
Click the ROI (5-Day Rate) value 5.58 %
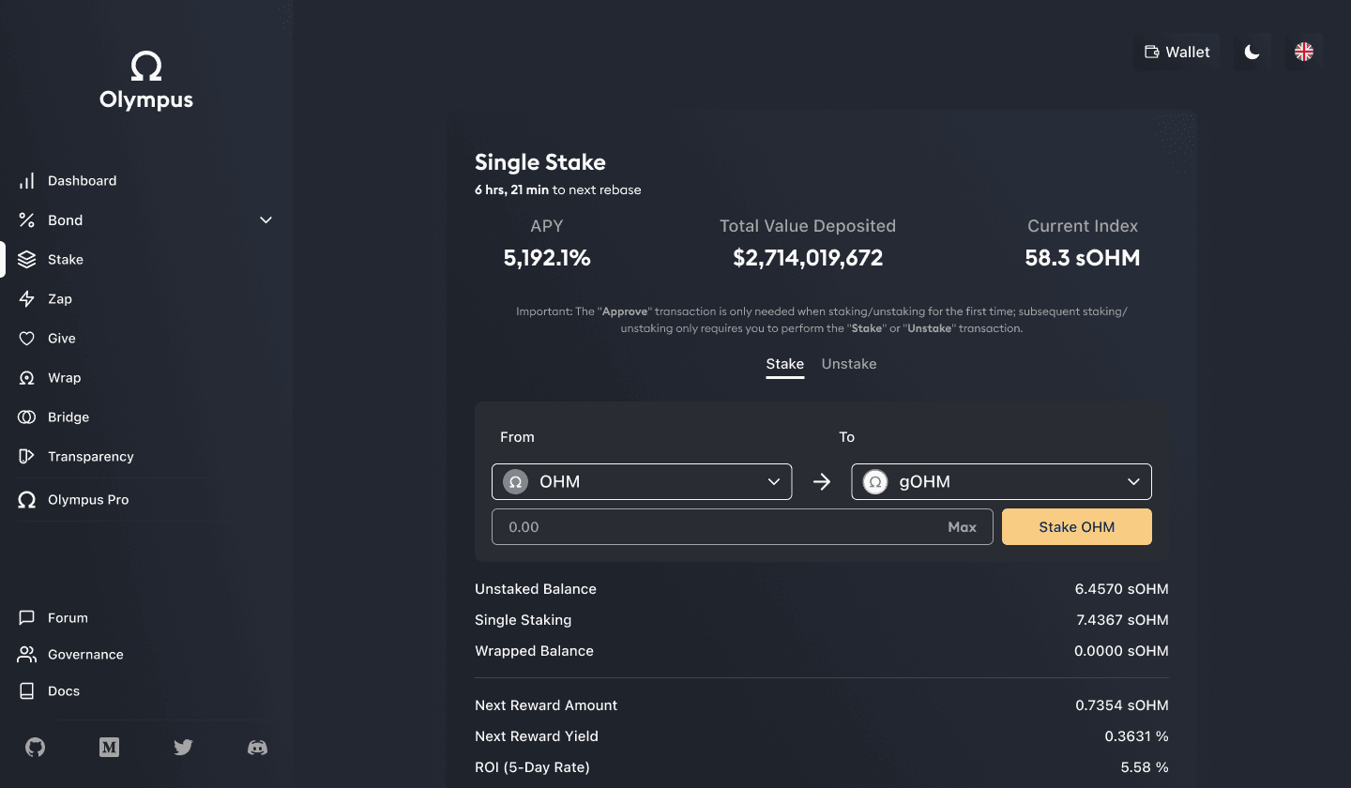(x=1145, y=767)
